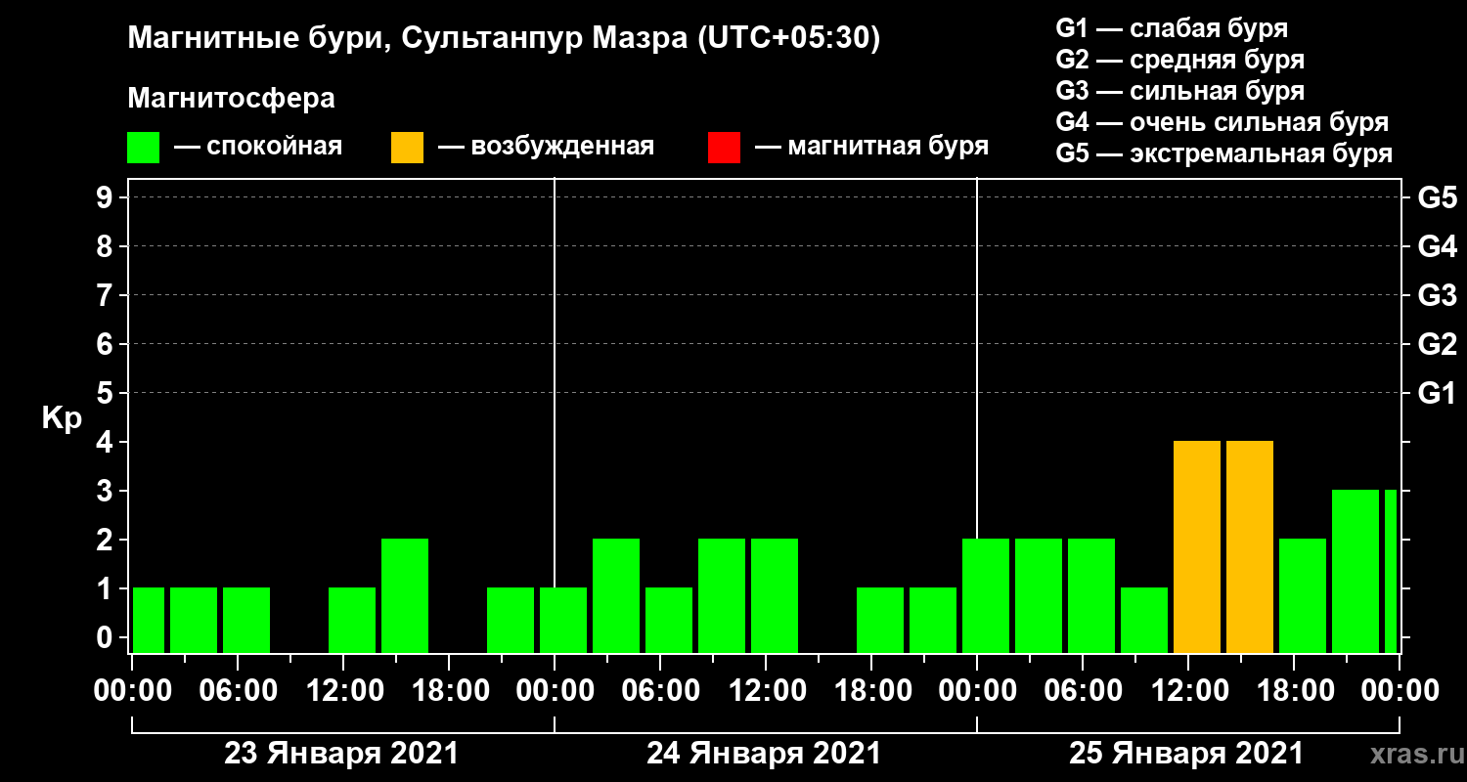Screen dimensions: 1467x782
Task: Click the only green Kp 2 bar on 23 Января
Action: tap(405, 596)
